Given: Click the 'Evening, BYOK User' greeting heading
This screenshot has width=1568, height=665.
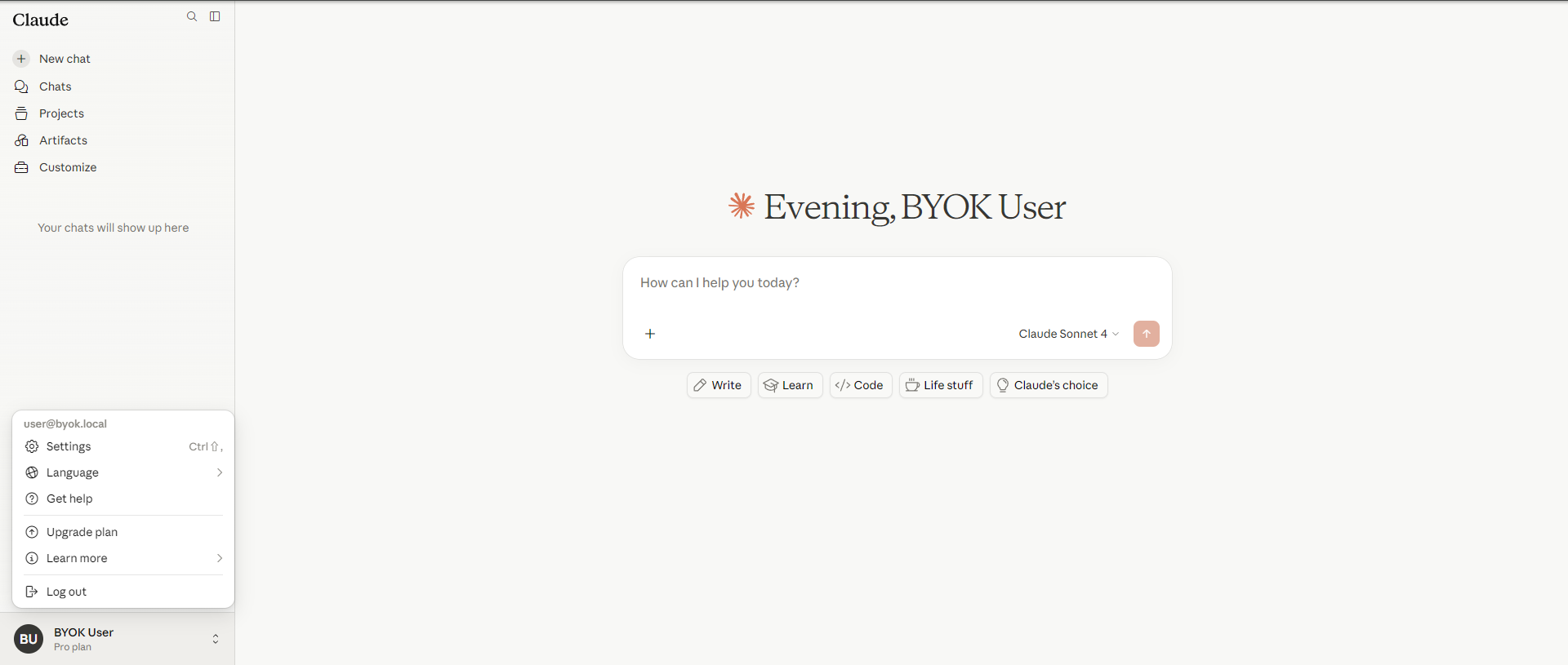Looking at the screenshot, I should pos(915,207).
